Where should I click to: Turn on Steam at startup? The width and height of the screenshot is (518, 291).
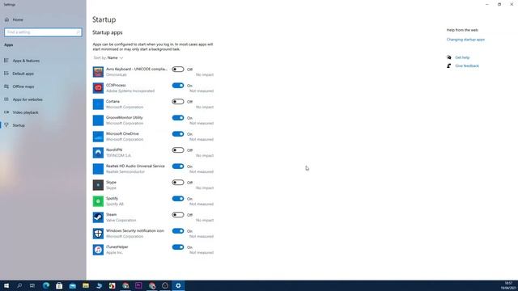coord(178,215)
